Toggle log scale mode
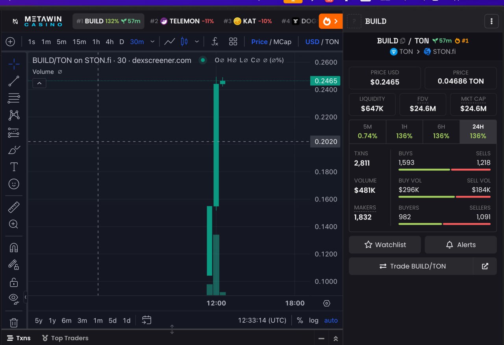Image resolution: width=504 pixels, height=345 pixels. pyautogui.click(x=313, y=320)
